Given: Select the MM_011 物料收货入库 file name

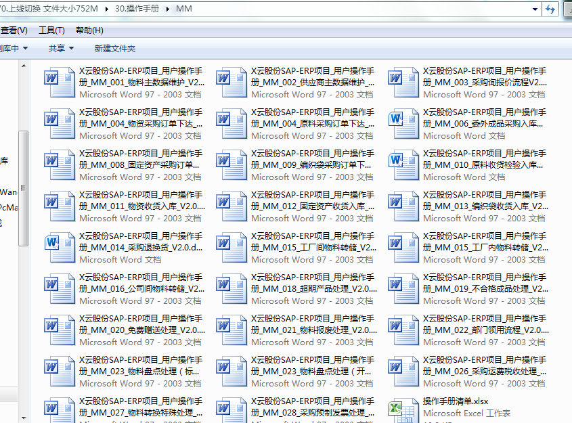Looking at the screenshot, I should point(141,200).
